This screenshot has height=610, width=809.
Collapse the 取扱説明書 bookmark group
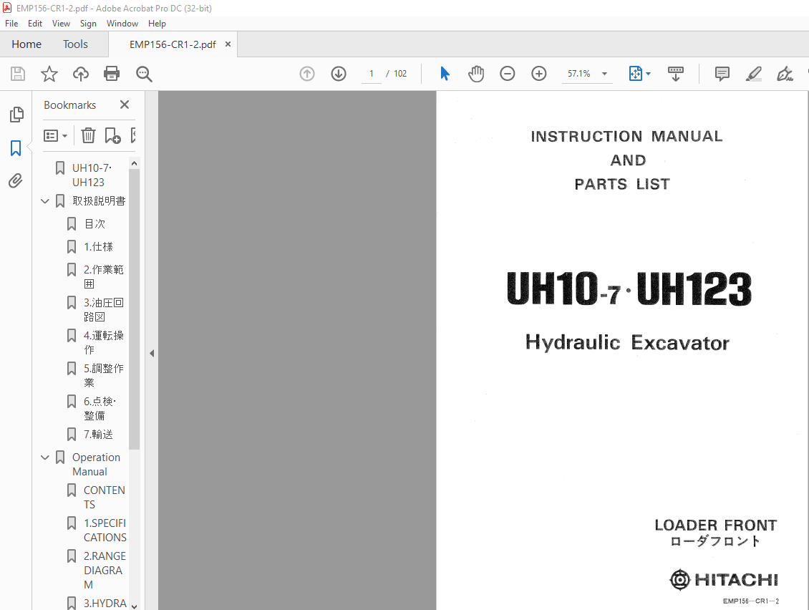pos(45,201)
